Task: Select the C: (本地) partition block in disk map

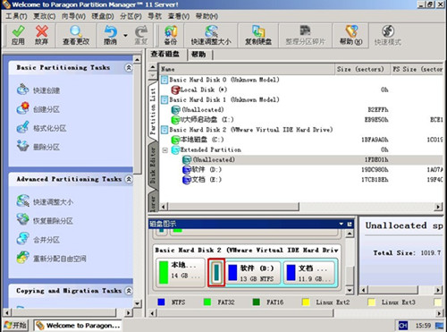Action: (180, 273)
